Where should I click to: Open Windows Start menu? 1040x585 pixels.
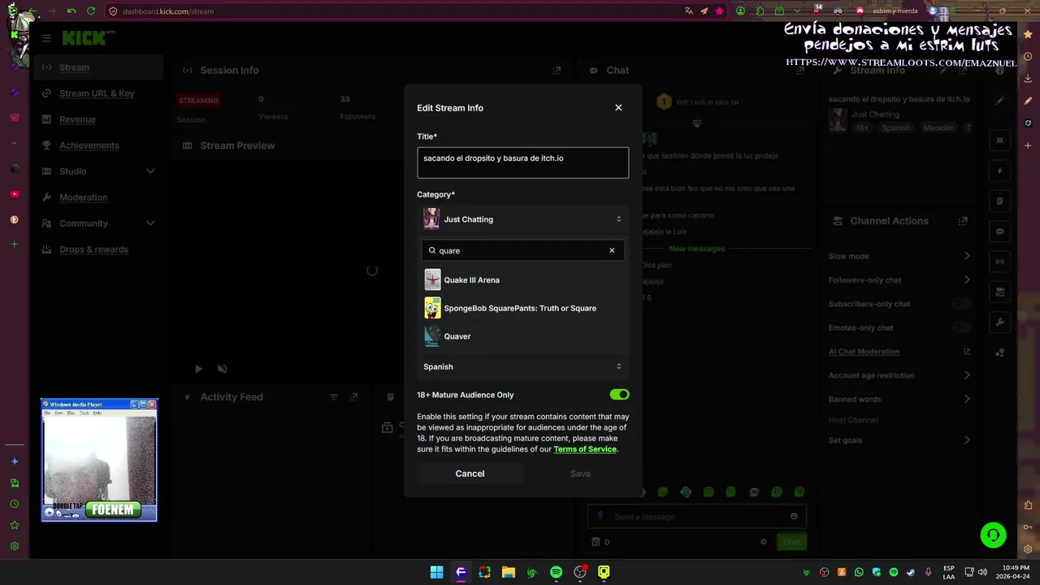[437, 572]
